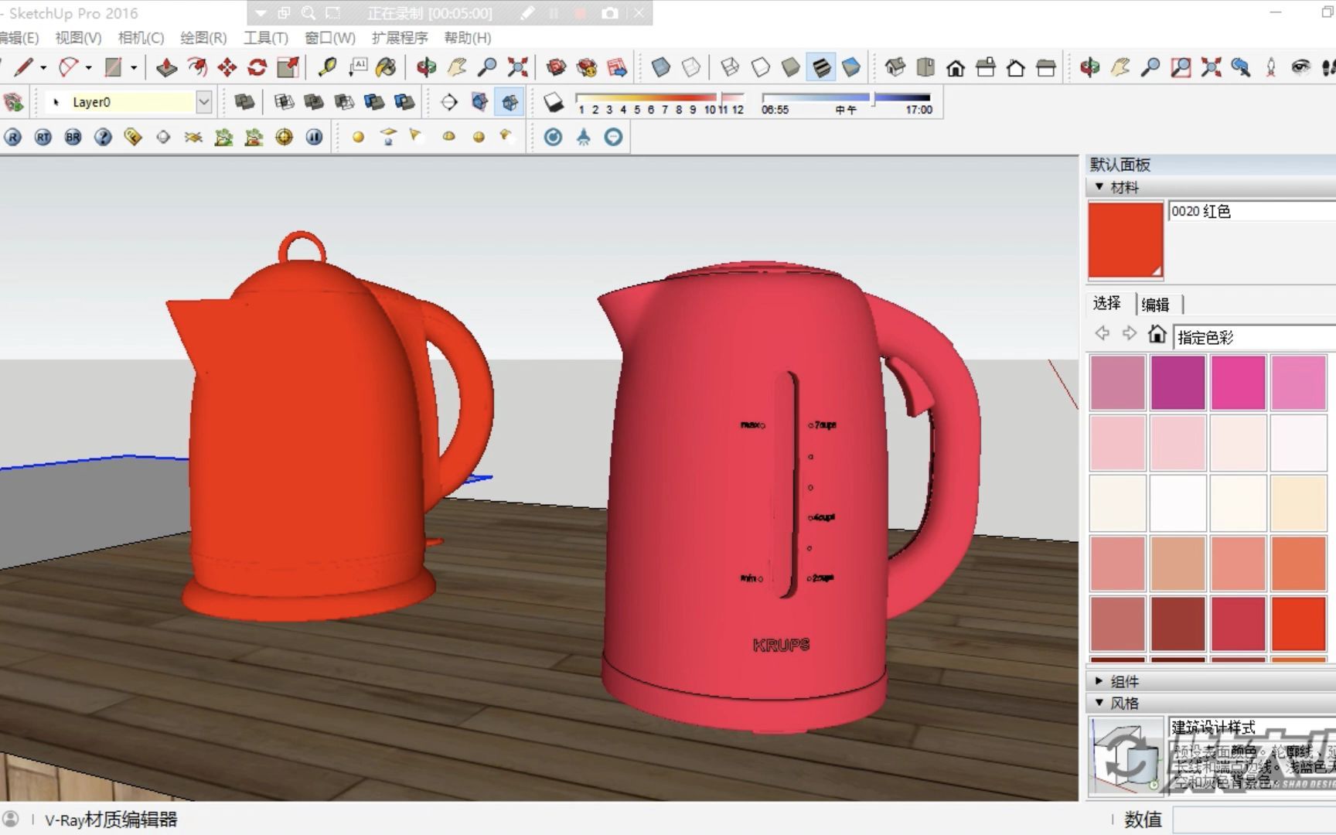
Task: Select the Text label tool
Action: [357, 68]
